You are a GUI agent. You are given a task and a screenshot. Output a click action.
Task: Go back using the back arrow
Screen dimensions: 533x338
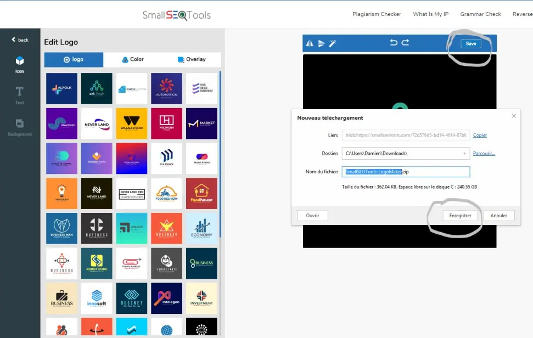tap(20, 40)
